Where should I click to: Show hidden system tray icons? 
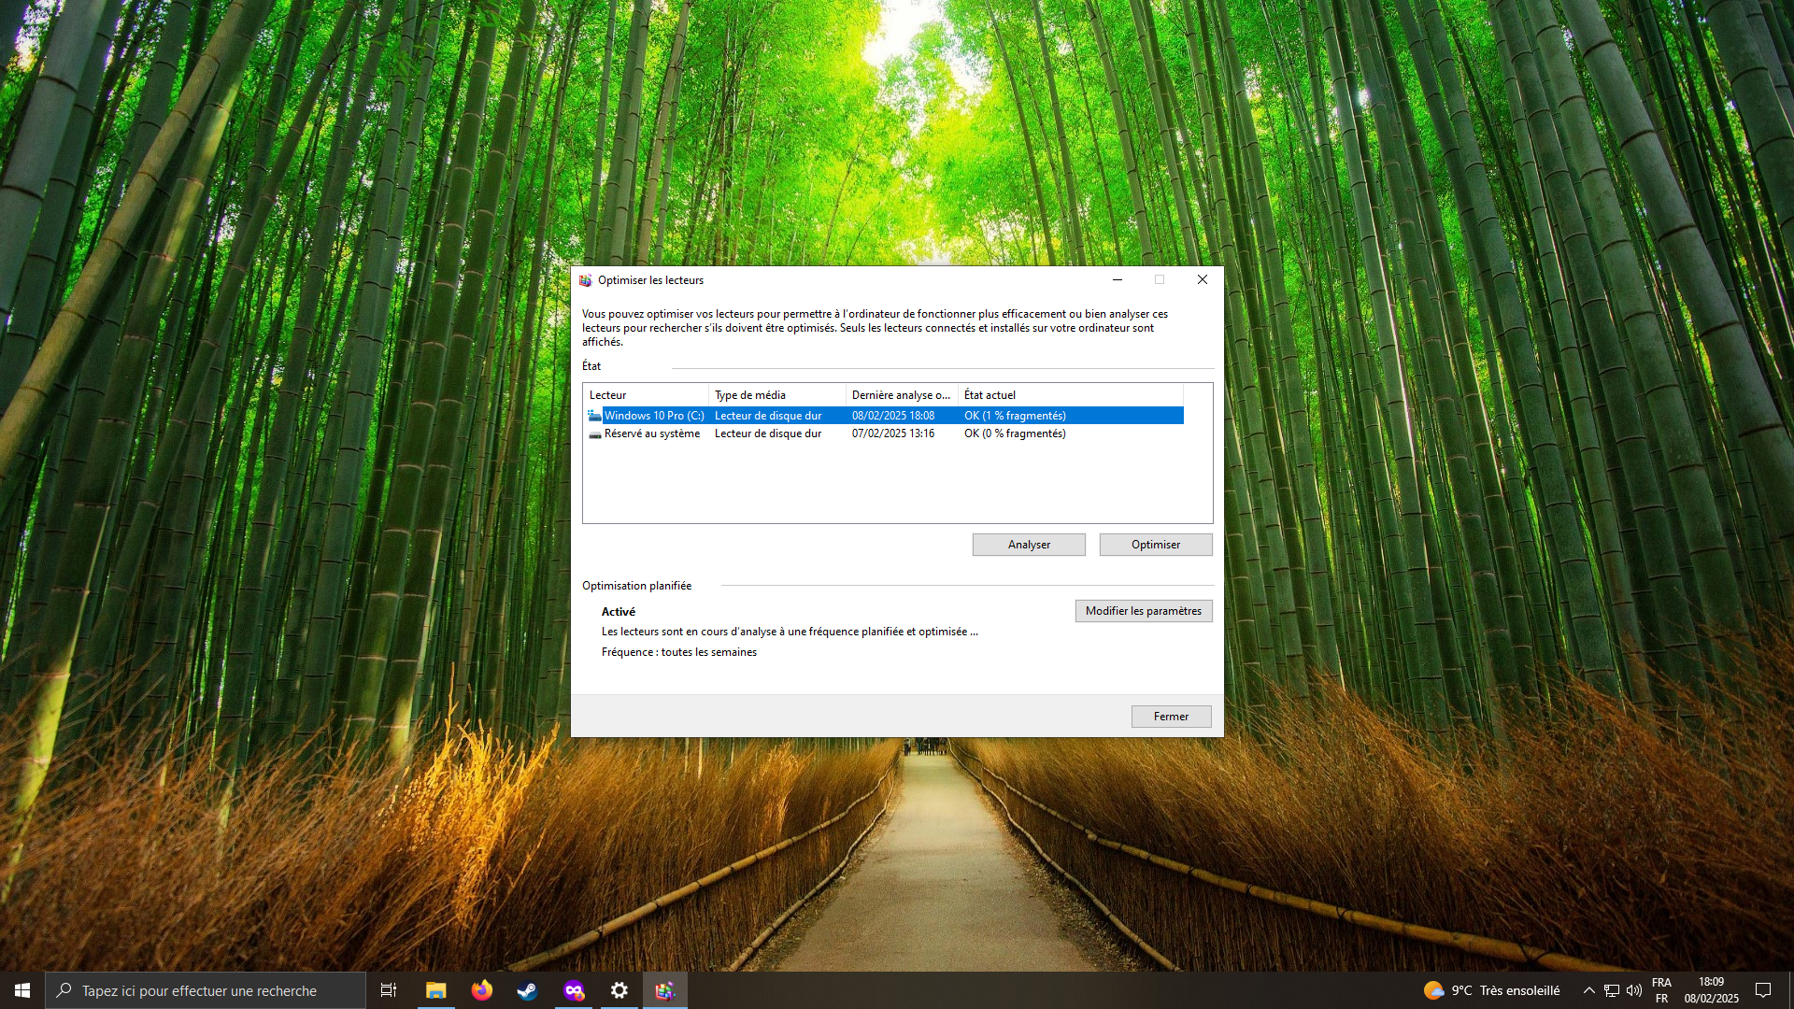1588,990
